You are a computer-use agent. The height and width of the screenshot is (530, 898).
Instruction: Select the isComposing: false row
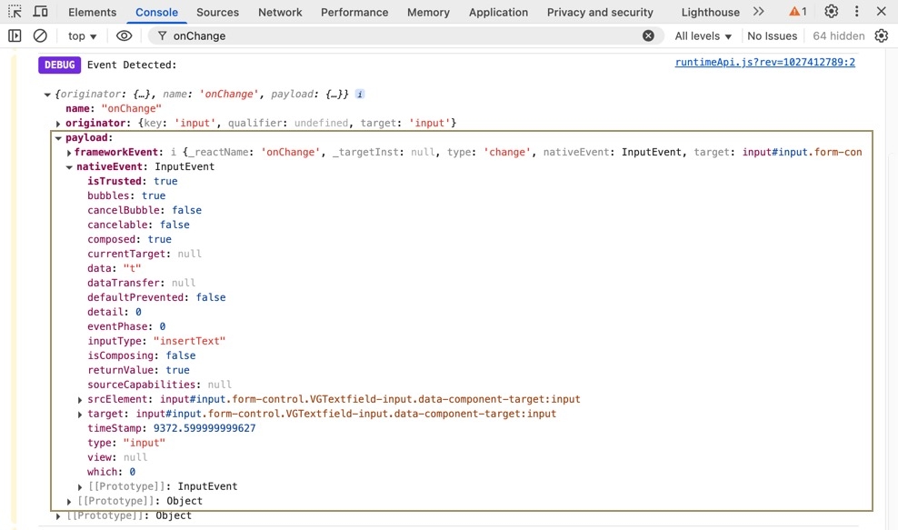141,355
